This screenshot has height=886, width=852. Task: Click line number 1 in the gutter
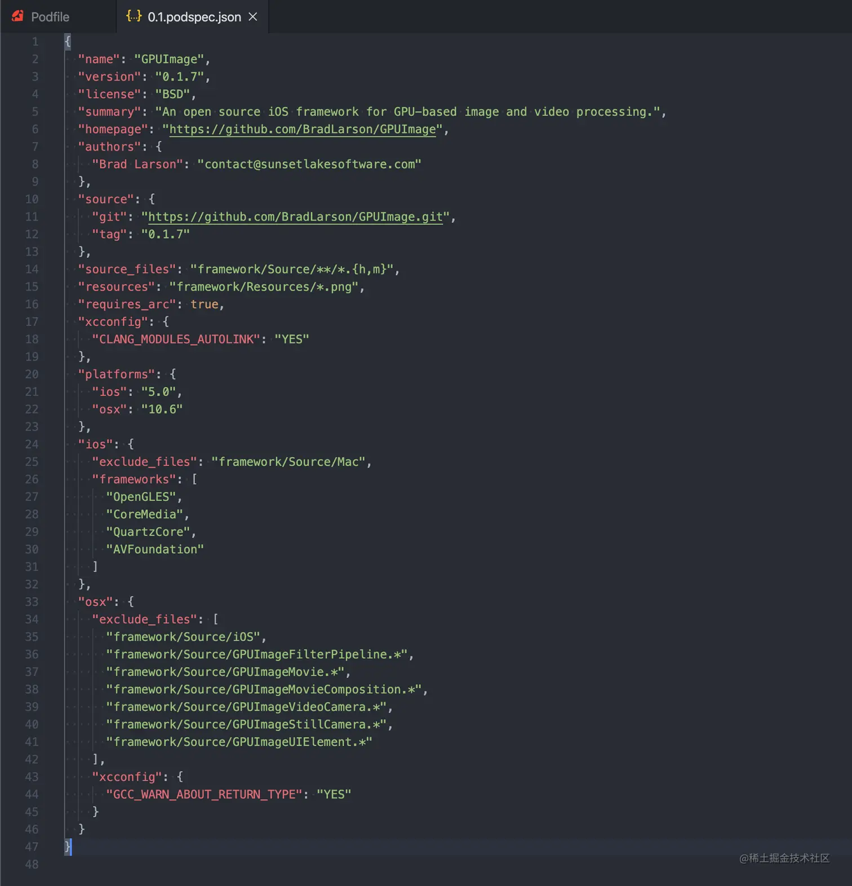pos(35,42)
